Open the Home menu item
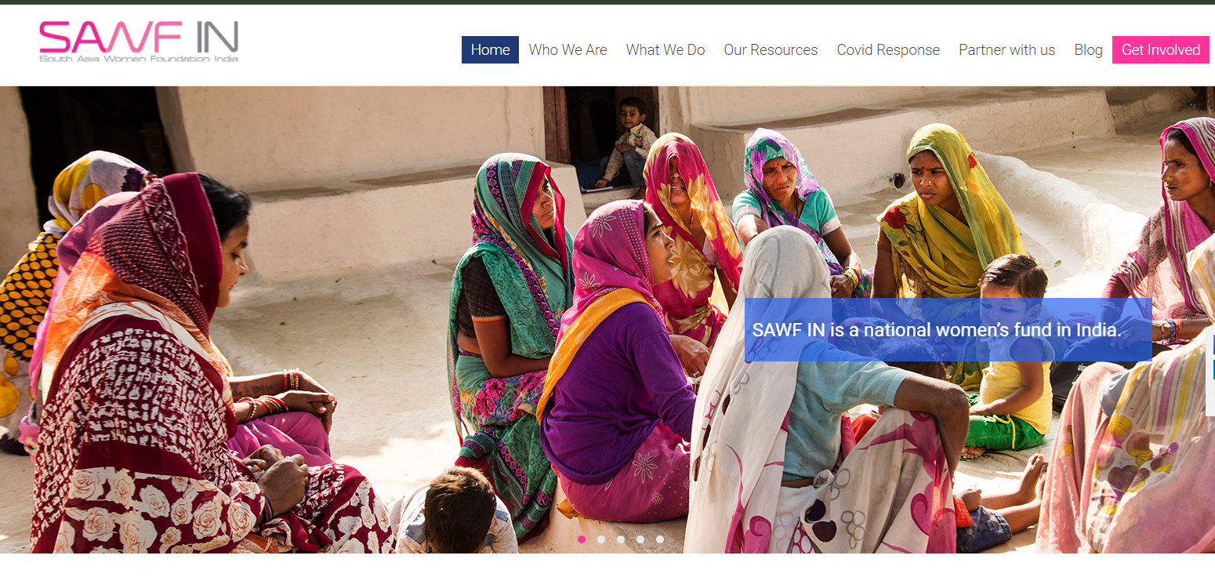The width and height of the screenshot is (1215, 588). (x=490, y=49)
